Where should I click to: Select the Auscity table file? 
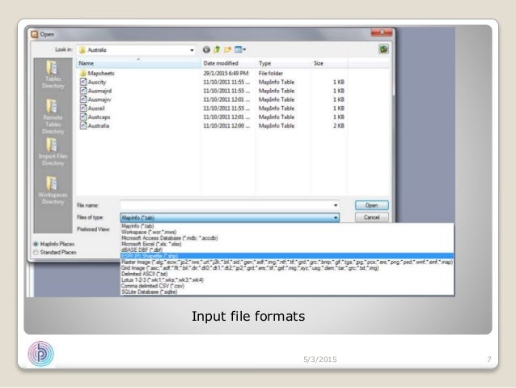[x=93, y=82]
